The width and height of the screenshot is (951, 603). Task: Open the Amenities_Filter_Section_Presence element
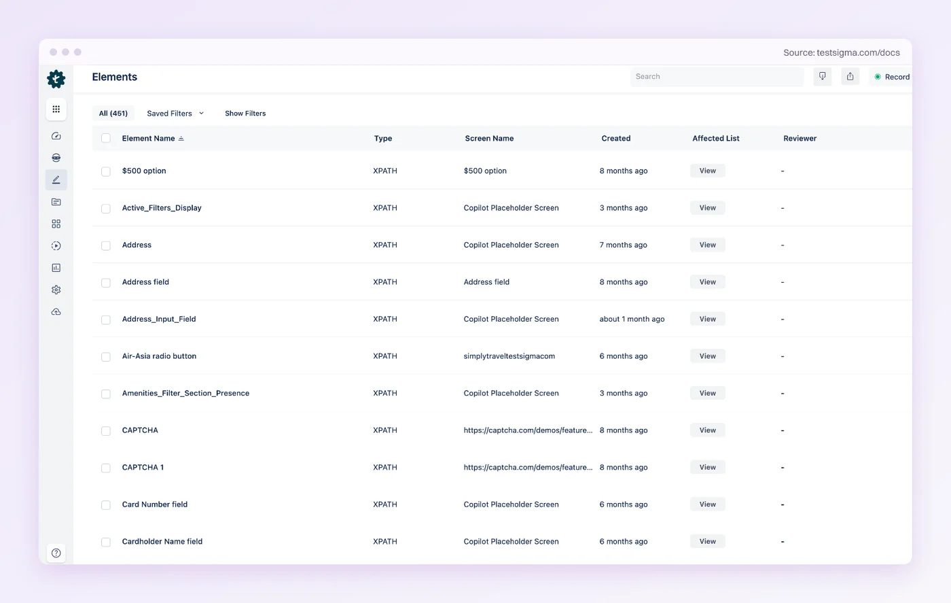click(x=185, y=394)
